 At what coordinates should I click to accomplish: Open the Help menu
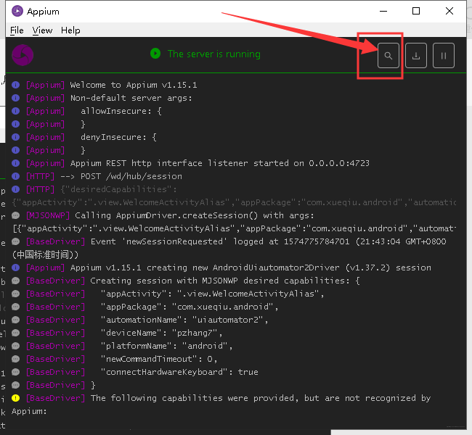[x=70, y=30]
